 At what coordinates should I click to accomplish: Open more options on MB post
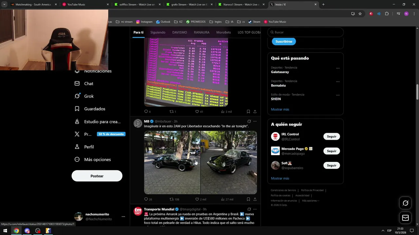(255, 121)
